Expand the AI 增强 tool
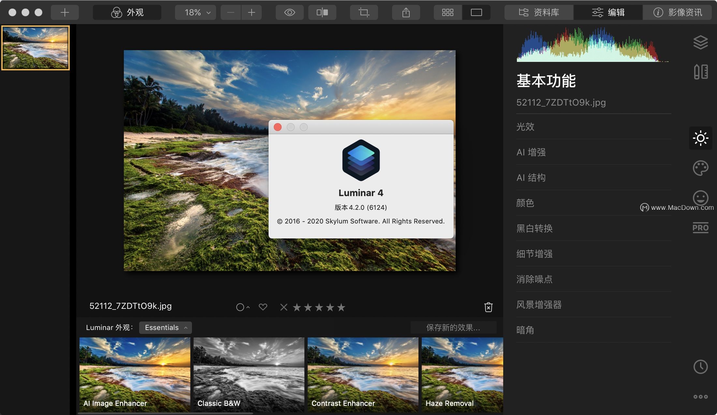 [x=593, y=152]
